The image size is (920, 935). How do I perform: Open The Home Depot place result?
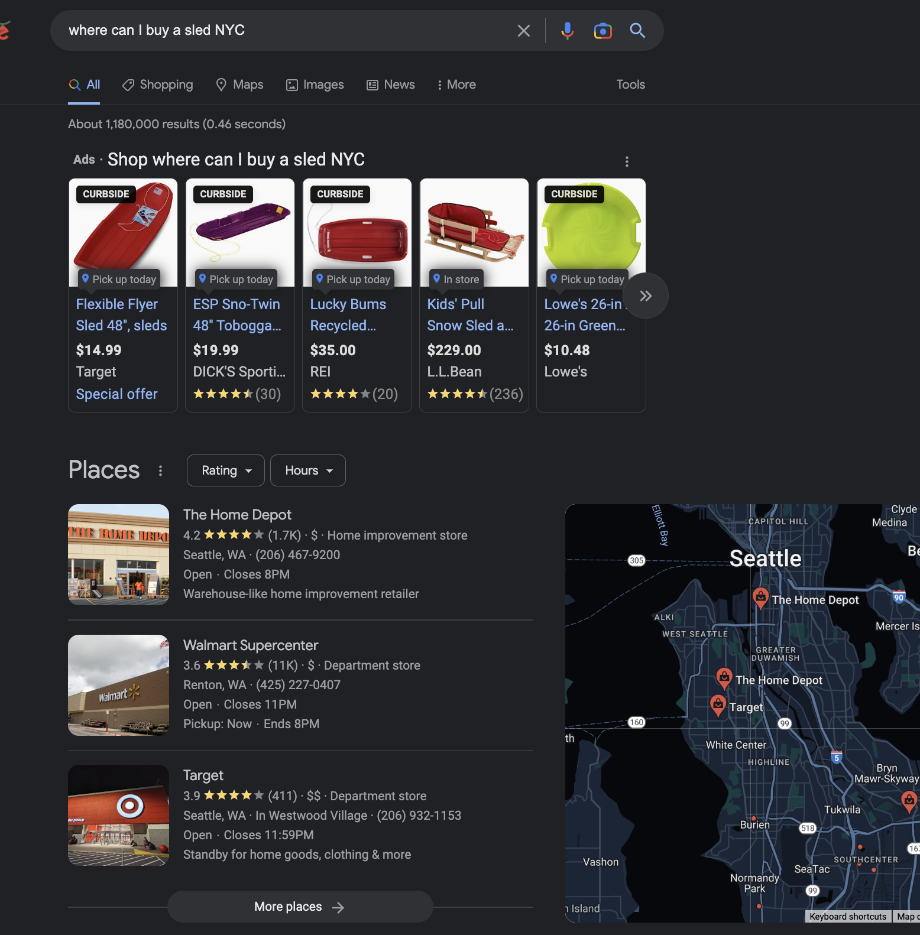[x=237, y=515]
